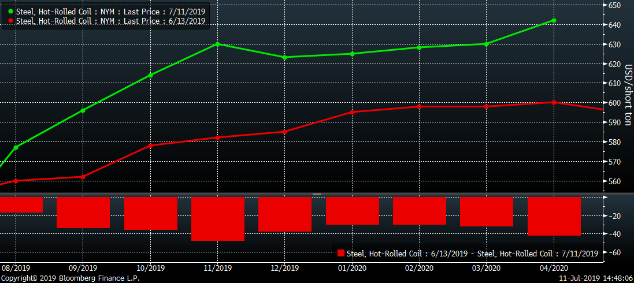Click the 11/2019 red spread bar

click(218, 218)
